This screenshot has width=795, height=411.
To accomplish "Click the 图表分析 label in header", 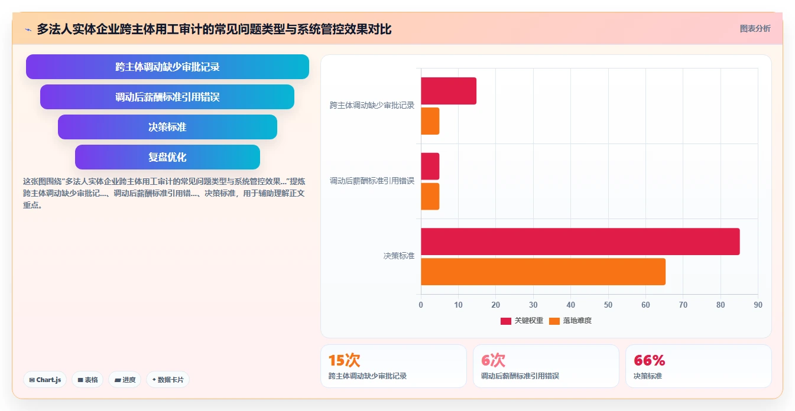I will (755, 28).
